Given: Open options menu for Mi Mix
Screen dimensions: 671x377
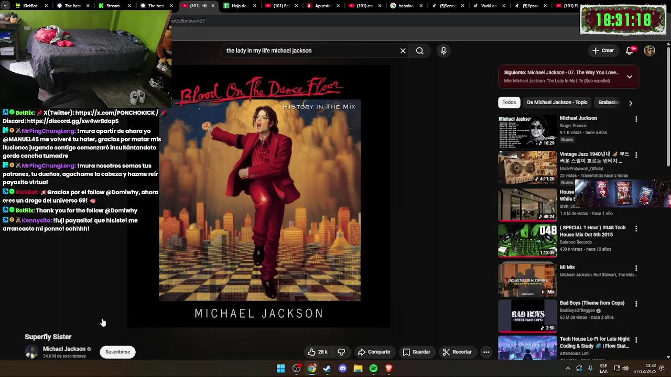Looking at the screenshot, I should (636, 268).
